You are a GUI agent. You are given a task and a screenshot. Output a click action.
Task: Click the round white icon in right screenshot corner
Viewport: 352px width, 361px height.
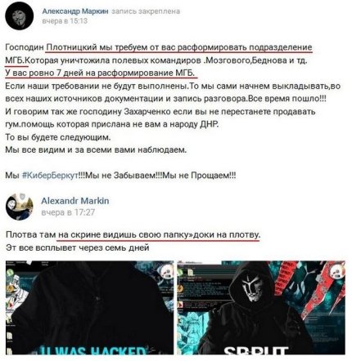click(338, 272)
